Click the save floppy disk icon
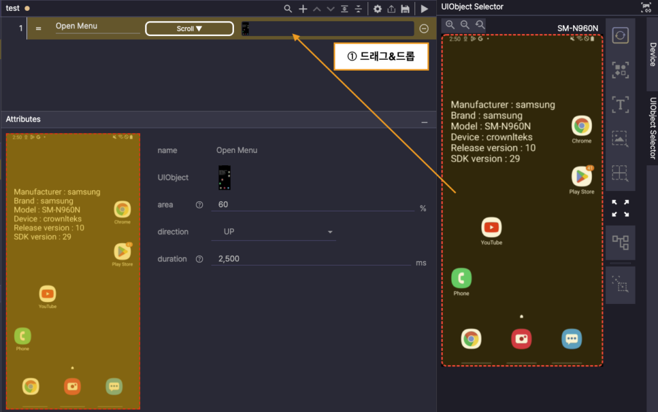This screenshot has width=658, height=412. click(405, 9)
